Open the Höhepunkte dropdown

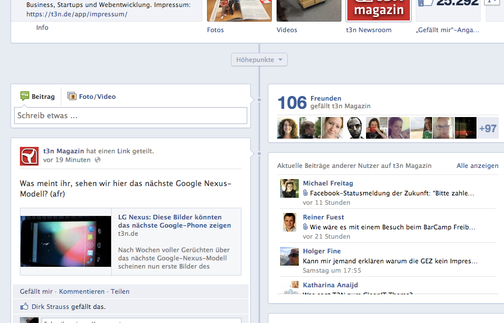259,60
